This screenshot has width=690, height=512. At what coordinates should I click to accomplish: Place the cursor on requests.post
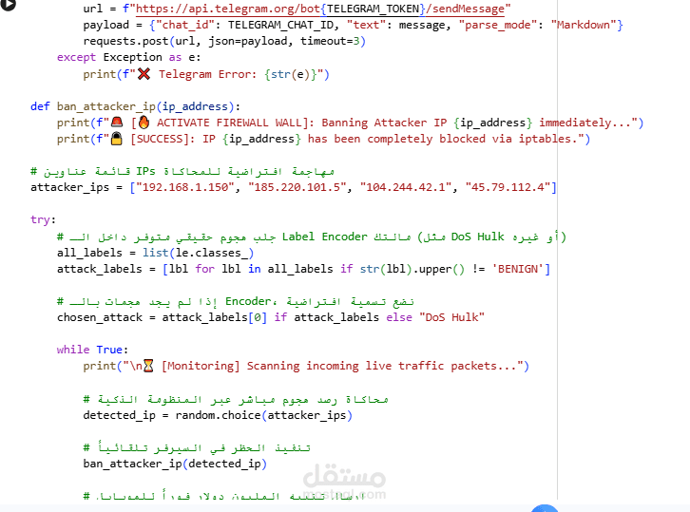(x=125, y=42)
